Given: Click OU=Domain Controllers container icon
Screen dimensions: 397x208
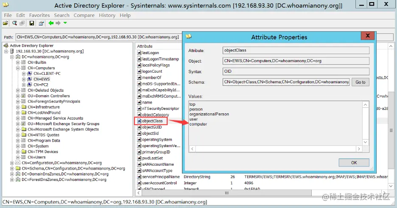Looking at the screenshot, I should (24, 96).
